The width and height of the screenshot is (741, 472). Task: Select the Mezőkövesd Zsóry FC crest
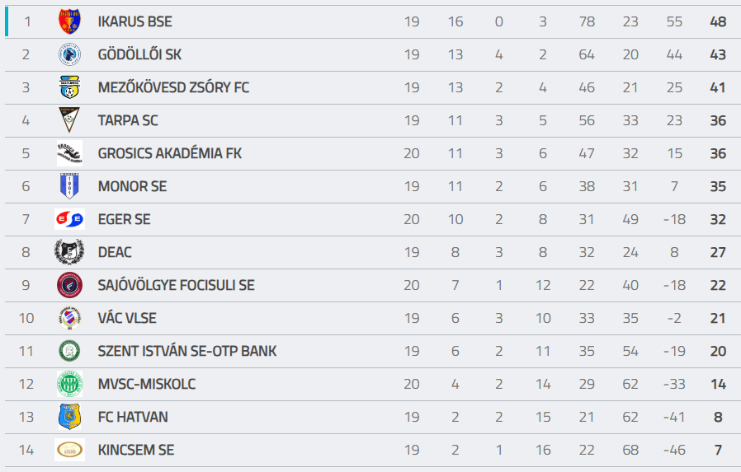coord(69,87)
